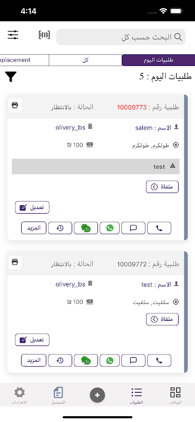The width and height of the screenshot is (195, 422).
Task: Click the البحث حسب كل search field
Action: (121, 37)
